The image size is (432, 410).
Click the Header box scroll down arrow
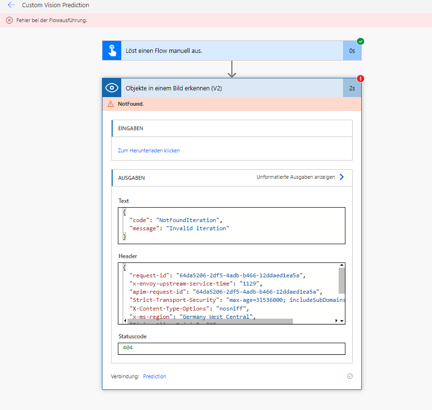(x=342, y=321)
